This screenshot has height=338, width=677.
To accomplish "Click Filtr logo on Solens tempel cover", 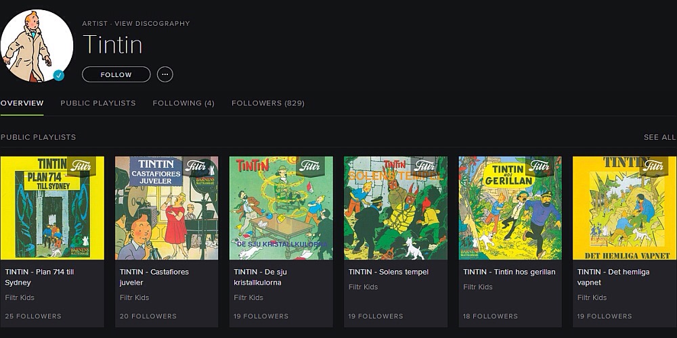I will [424, 166].
